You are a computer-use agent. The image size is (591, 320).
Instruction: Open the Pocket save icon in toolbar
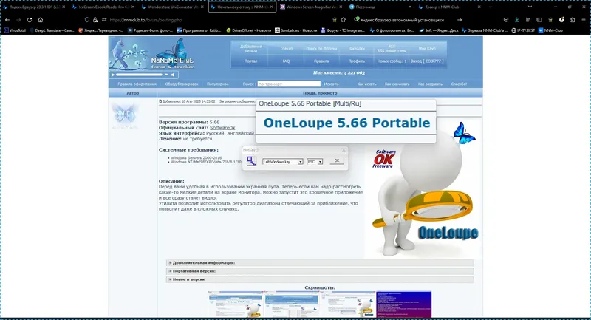pos(506,20)
